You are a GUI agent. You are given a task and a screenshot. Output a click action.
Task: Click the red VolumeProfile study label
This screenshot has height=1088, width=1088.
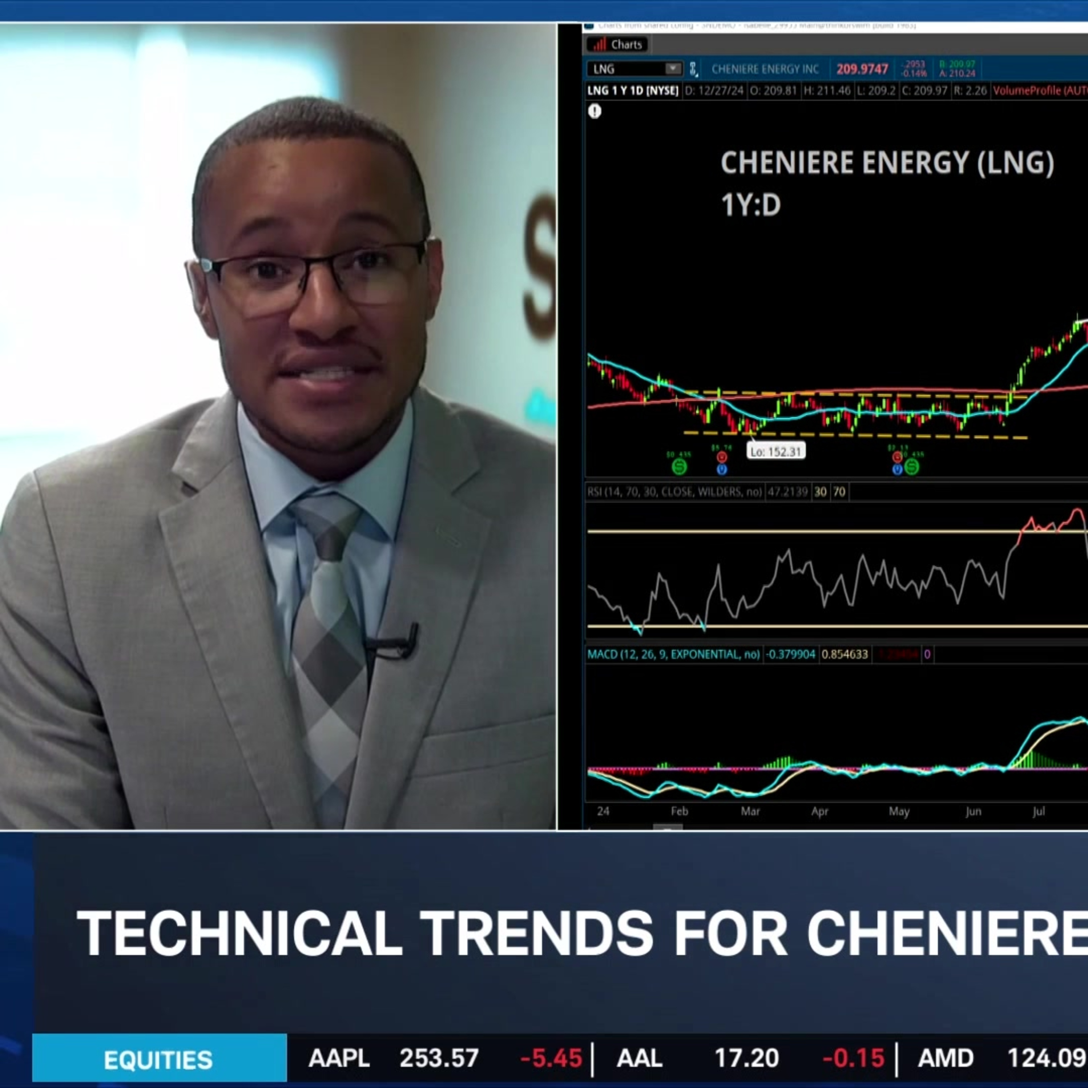(x=1039, y=91)
